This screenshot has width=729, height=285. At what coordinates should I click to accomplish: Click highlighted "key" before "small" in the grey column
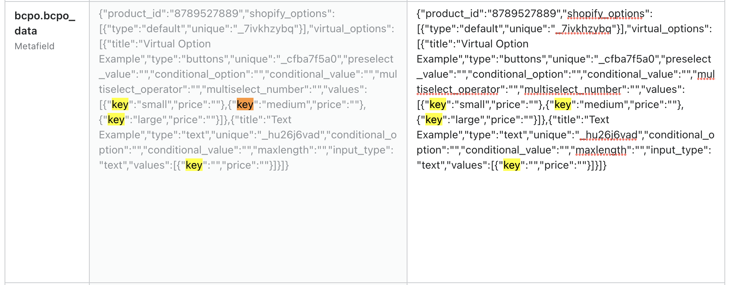click(x=120, y=105)
